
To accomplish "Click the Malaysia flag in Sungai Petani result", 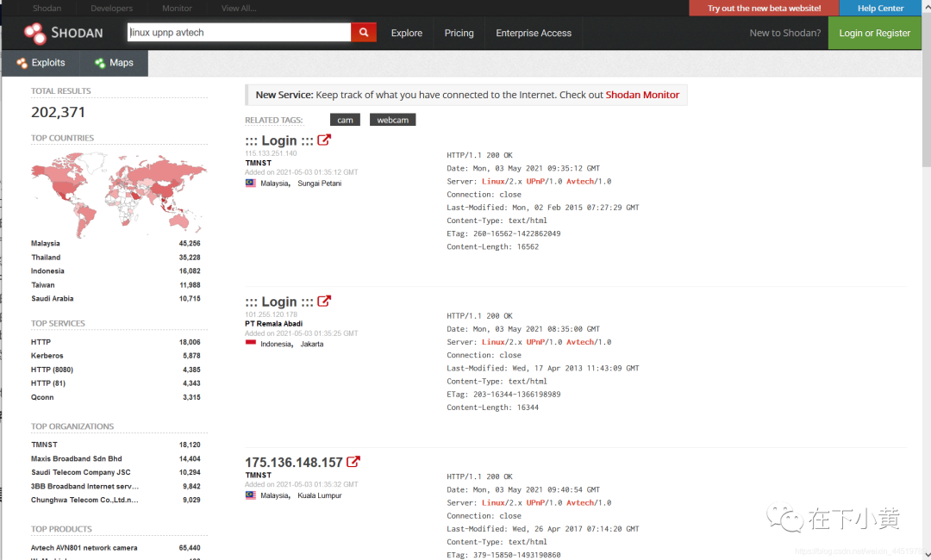I will (251, 184).
